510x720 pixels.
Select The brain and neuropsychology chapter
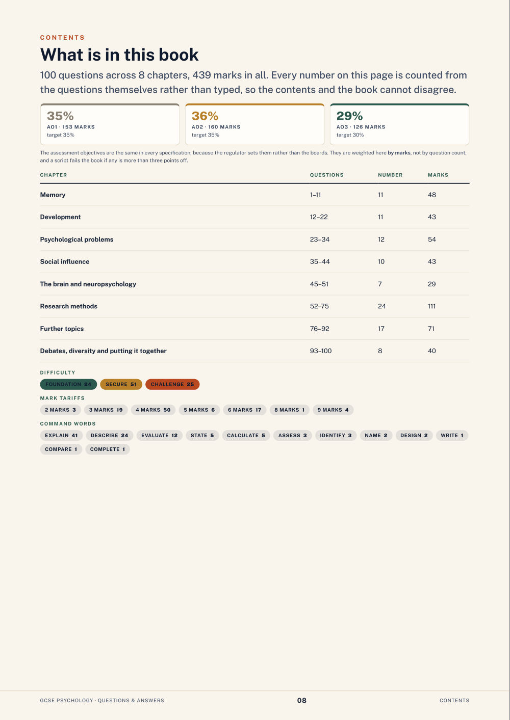tap(88, 284)
